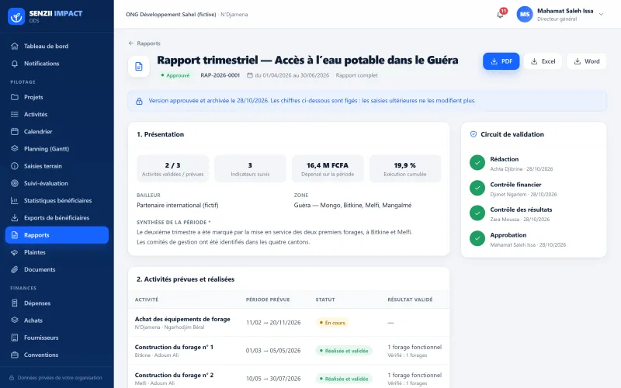Open Tableau de bord in sidebar
The height and width of the screenshot is (388, 621).
coord(57,46)
